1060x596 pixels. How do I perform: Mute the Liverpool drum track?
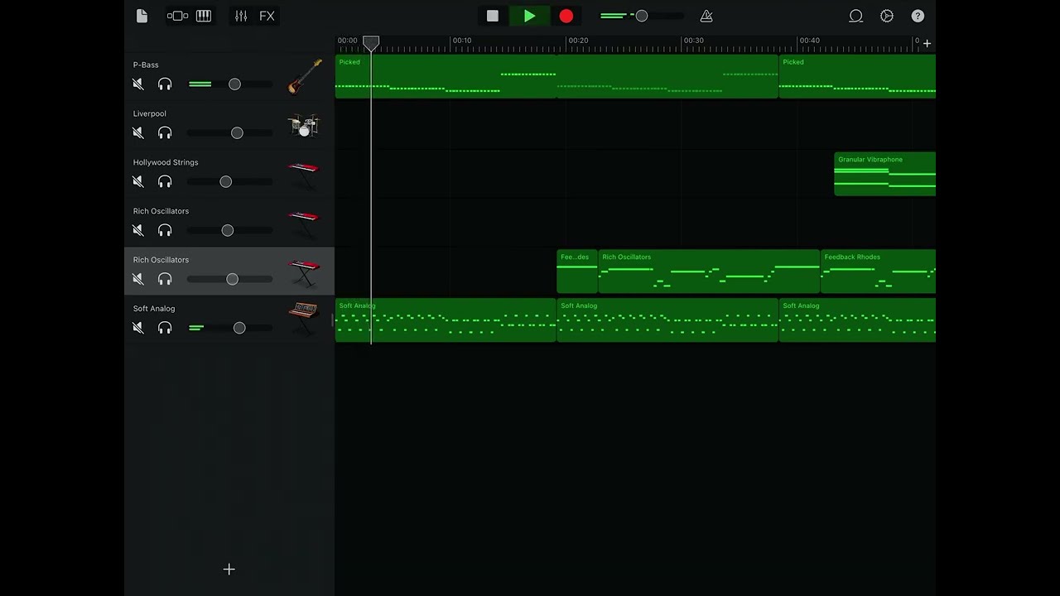point(138,132)
